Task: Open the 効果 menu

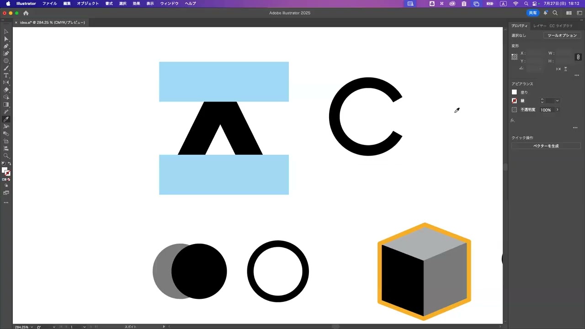Action: point(136,4)
